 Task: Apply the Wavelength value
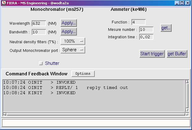point(69,23)
